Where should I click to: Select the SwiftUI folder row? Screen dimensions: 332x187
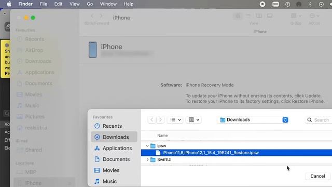tap(237, 159)
